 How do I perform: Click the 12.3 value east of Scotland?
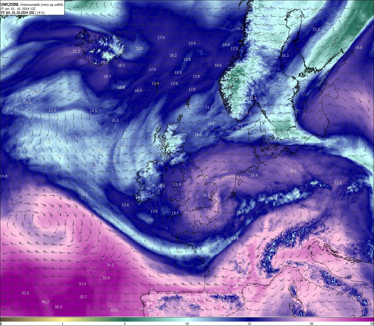point(198,134)
